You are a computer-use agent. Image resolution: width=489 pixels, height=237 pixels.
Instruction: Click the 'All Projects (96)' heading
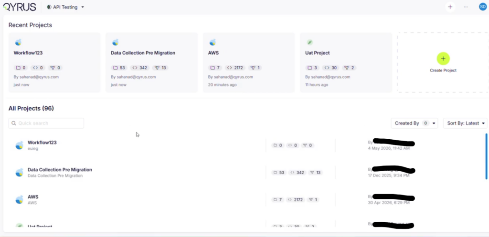(31, 108)
